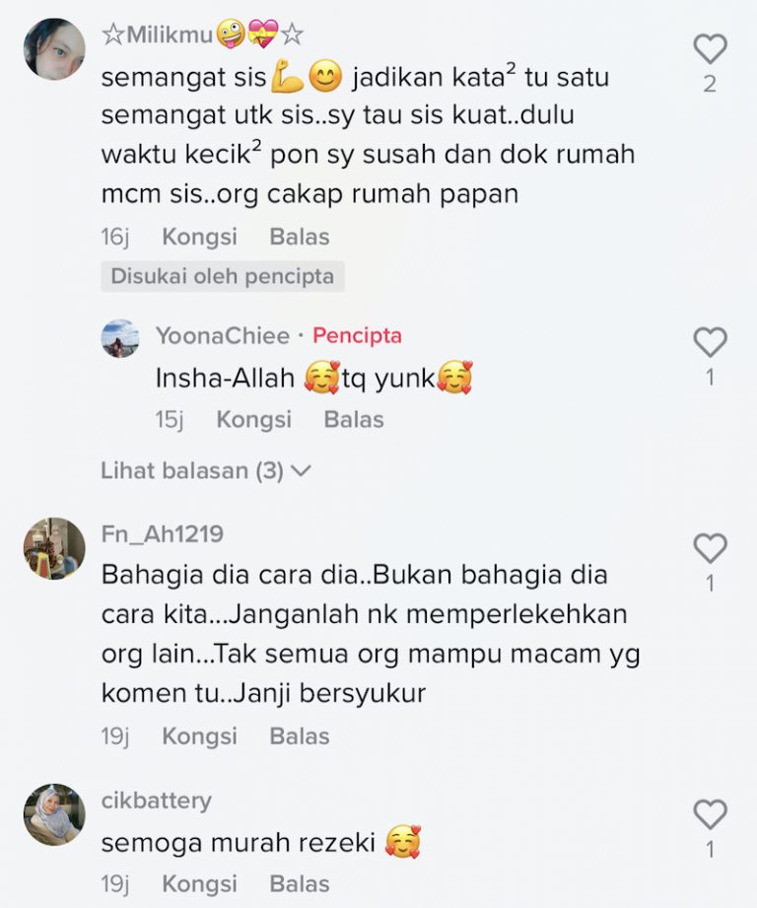
Task: Reply to YoonaChiee using Balas
Action: tap(354, 419)
